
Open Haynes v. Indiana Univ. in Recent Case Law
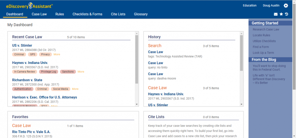click(x=30, y=63)
